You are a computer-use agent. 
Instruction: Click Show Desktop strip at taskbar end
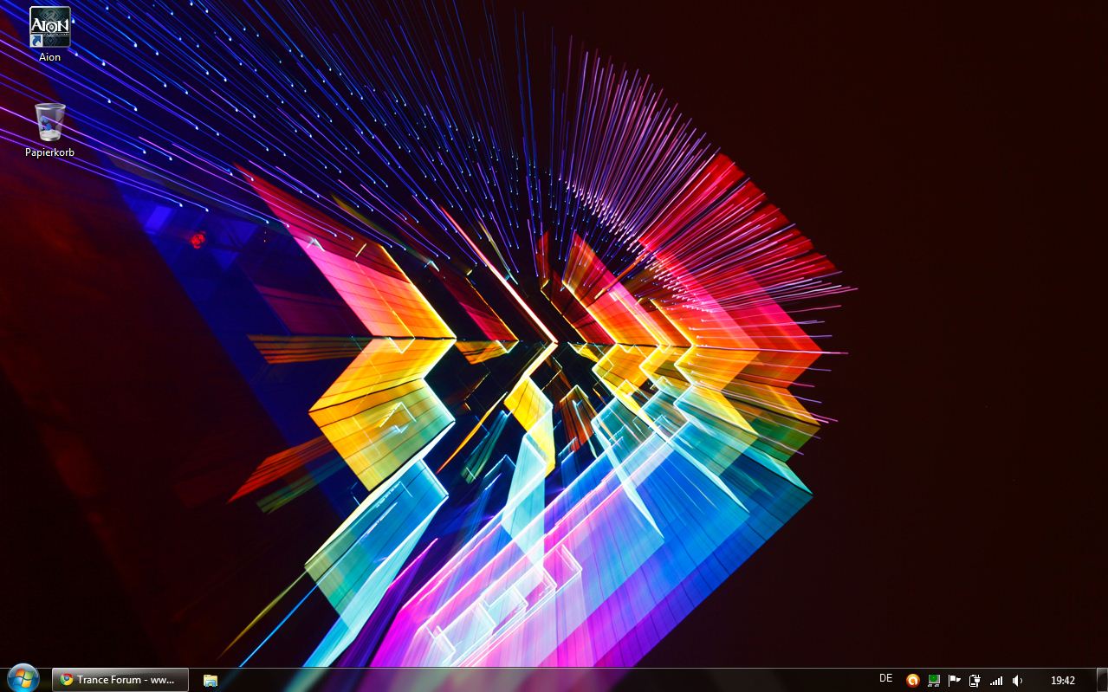(1101, 680)
